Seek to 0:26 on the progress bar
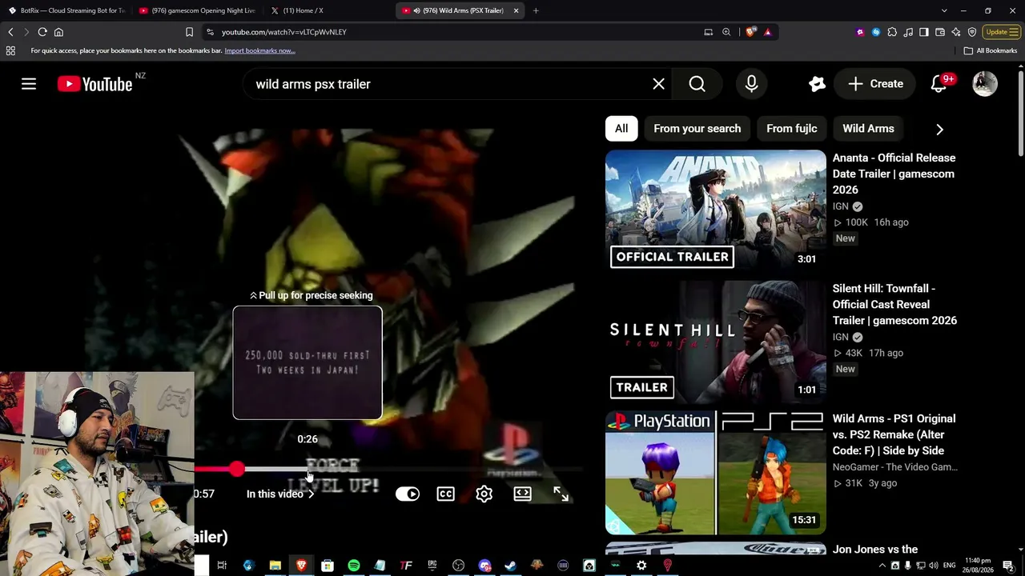The image size is (1025, 576). (307, 470)
